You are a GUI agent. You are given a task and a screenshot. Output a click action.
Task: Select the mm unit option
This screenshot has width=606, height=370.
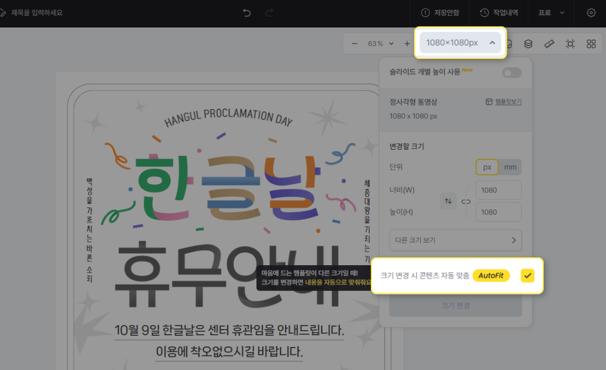(x=510, y=167)
